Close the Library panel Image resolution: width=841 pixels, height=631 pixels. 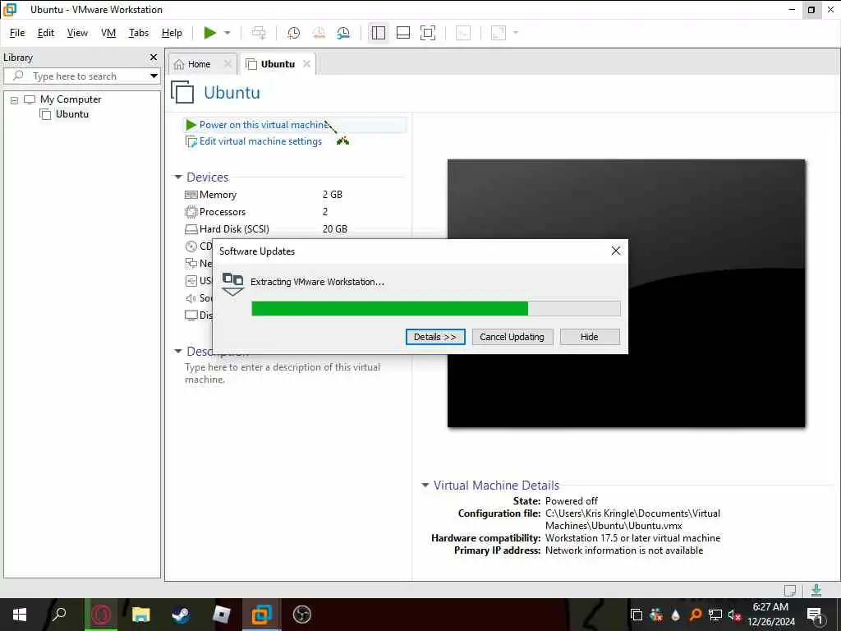[x=154, y=57]
